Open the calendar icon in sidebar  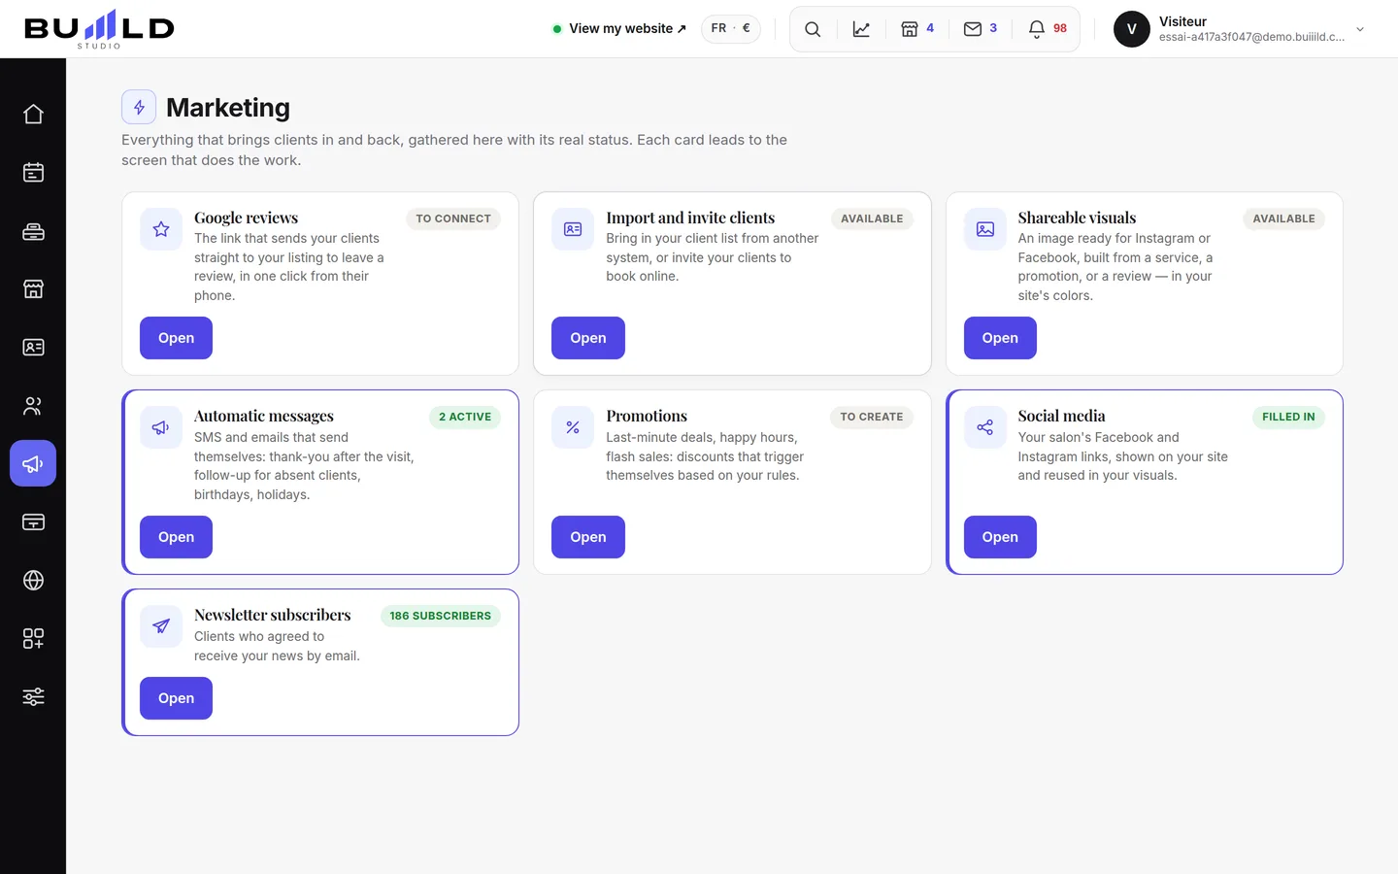(x=33, y=172)
